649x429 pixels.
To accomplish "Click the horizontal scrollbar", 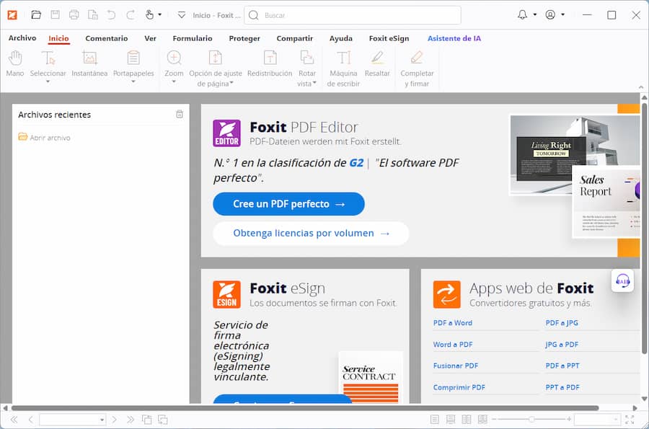I will 305,408.
